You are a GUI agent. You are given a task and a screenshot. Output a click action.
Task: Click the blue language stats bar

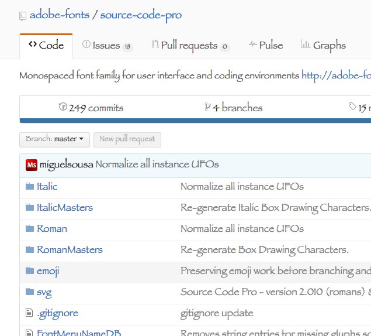coord(195,121)
